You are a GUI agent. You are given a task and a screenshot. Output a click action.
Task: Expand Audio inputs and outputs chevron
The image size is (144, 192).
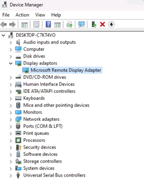[x=11, y=42]
